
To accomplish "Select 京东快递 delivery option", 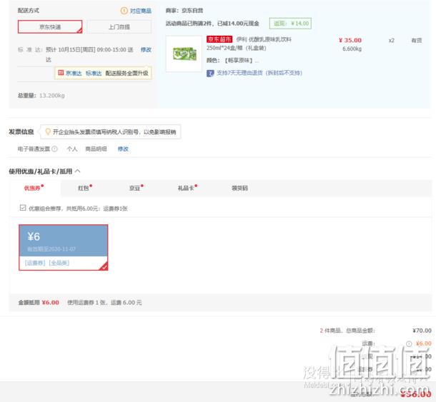I will (50, 26).
